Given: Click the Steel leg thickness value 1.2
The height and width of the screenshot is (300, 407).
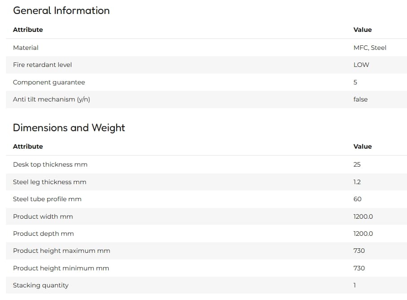Looking at the screenshot, I should (357, 182).
